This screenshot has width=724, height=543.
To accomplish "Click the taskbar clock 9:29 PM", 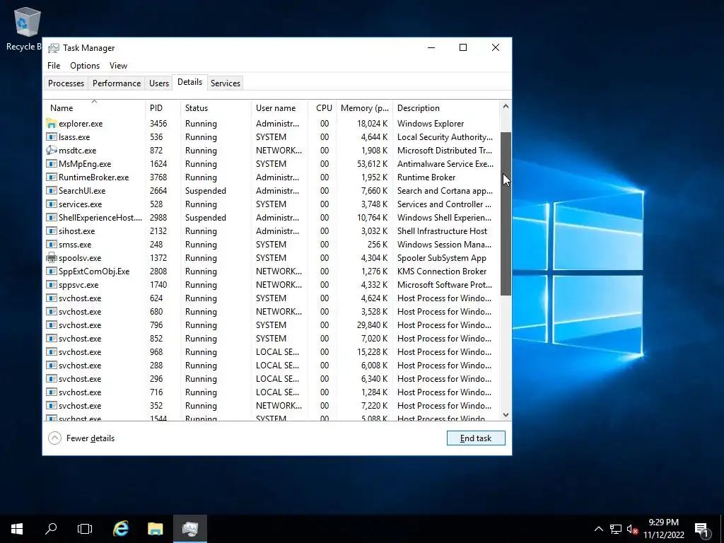I will pyautogui.click(x=663, y=522).
